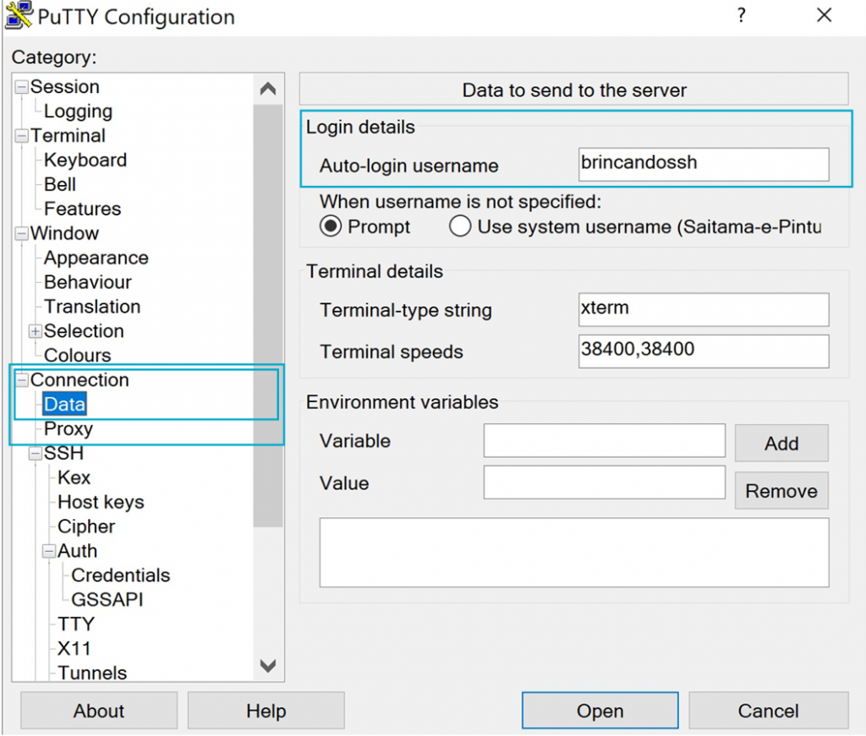This screenshot has height=736, width=866.
Task: Open the SSH category
Action: 63,453
